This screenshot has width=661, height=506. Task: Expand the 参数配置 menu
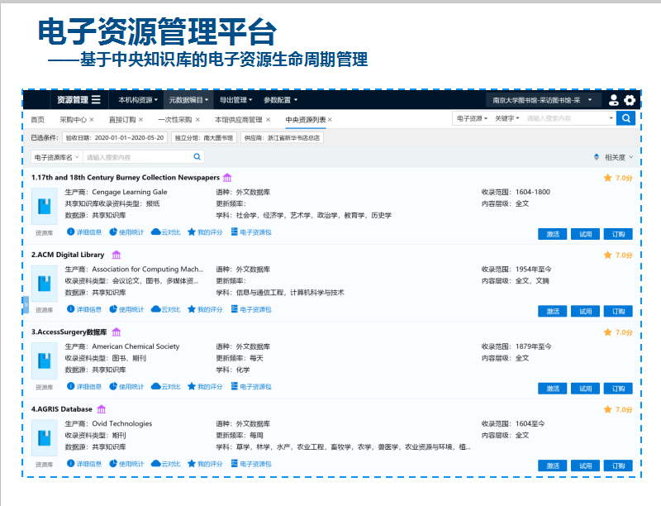pos(280,100)
